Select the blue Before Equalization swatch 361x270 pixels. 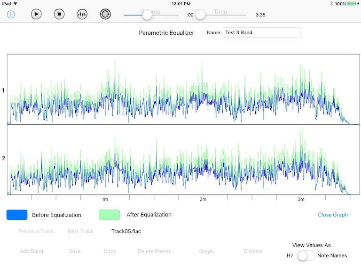(17, 215)
